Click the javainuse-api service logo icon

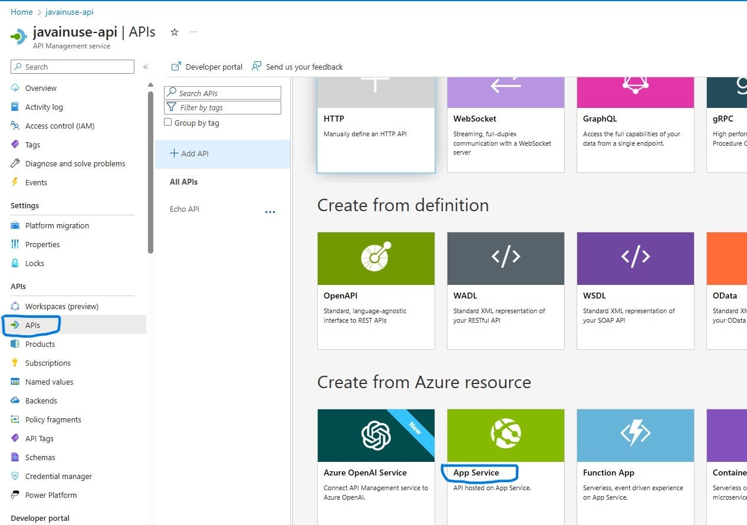click(x=19, y=35)
